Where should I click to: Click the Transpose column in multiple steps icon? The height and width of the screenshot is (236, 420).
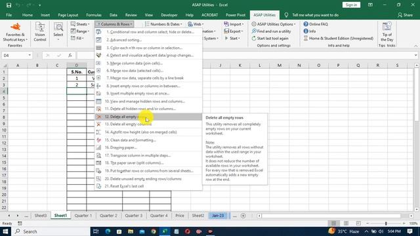coord(99,155)
